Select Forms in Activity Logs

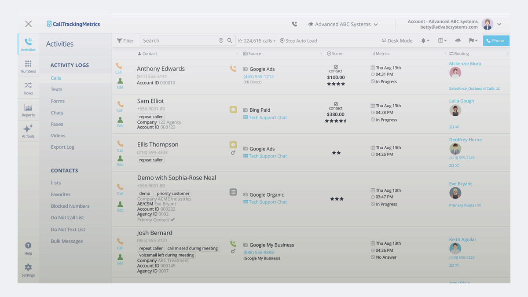[x=58, y=101]
